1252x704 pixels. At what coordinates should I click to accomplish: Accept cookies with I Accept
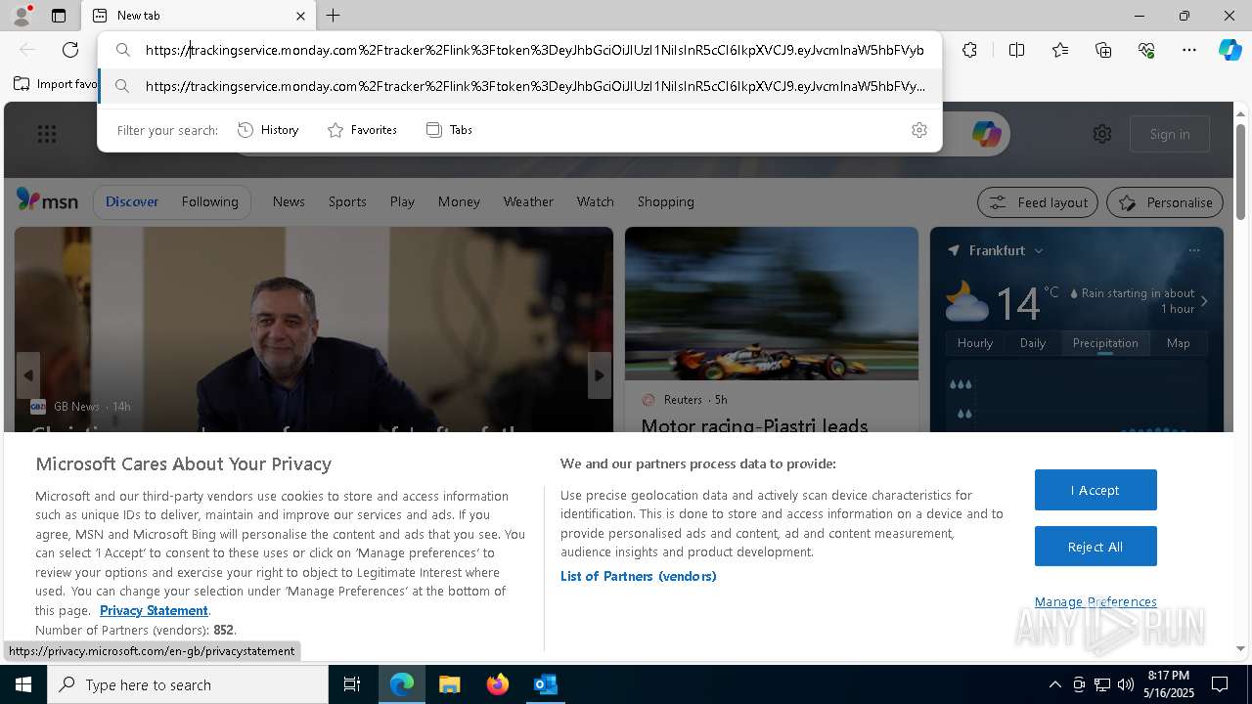coord(1095,490)
